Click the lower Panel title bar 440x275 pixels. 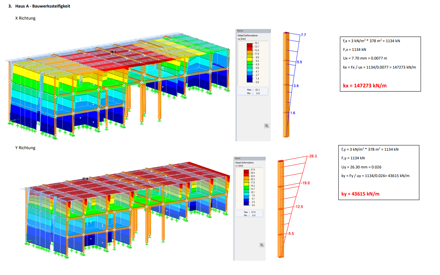pyautogui.click(x=249, y=158)
